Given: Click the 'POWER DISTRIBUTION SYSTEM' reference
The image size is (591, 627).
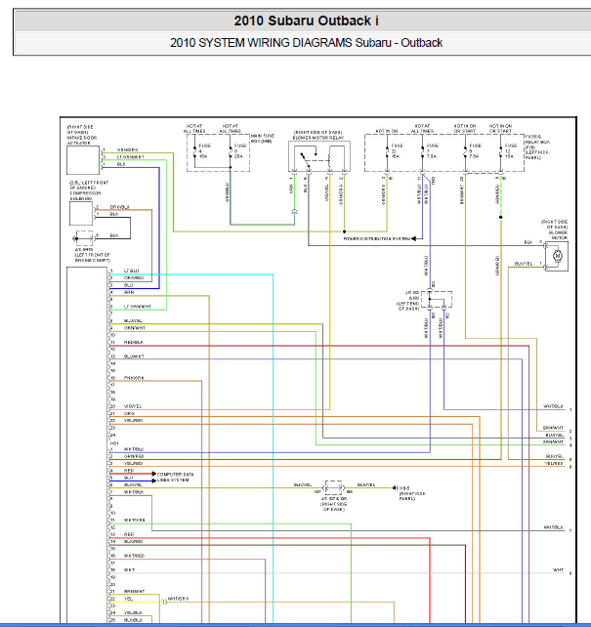Looking at the screenshot, I should pyautogui.click(x=377, y=238).
